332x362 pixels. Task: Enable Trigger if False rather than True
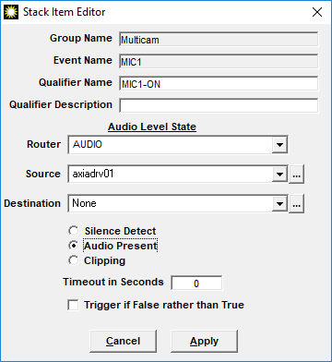pos(73,306)
